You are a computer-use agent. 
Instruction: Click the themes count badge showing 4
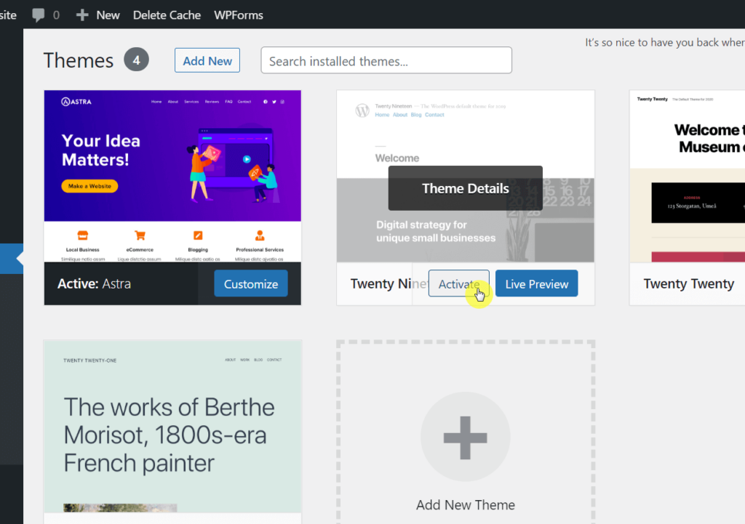136,60
